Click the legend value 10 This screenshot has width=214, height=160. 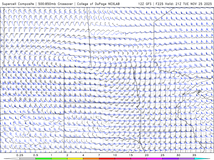coord(115,155)
